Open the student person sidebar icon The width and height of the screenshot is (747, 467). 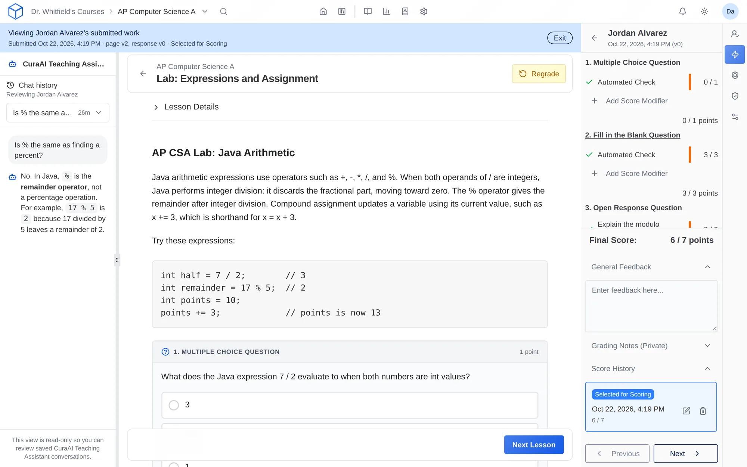pyautogui.click(x=735, y=34)
